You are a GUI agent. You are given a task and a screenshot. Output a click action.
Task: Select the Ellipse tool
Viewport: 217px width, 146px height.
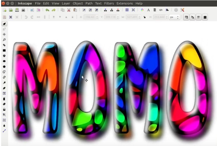pyautogui.click(x=4, y=61)
